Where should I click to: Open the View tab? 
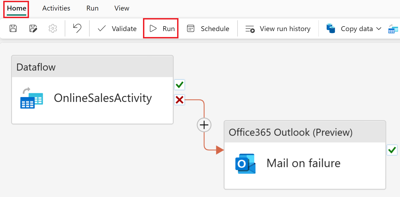(122, 8)
